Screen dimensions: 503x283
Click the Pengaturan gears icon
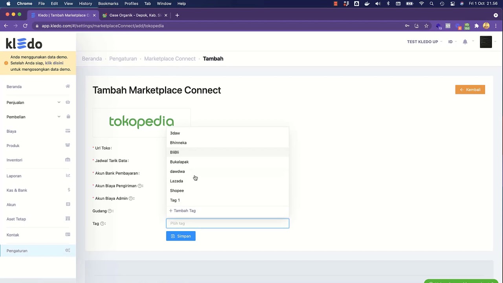[68, 250]
